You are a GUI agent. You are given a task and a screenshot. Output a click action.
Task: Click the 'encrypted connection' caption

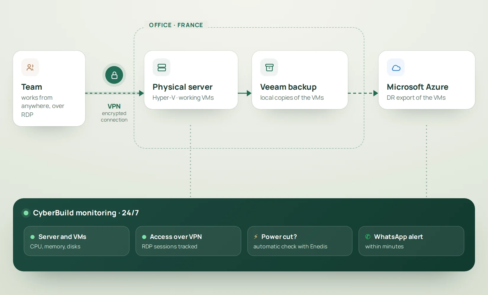click(114, 117)
